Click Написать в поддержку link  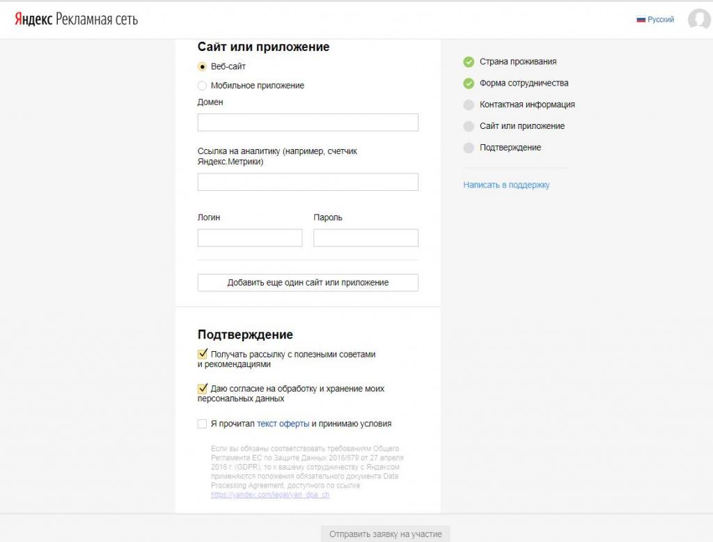pos(506,185)
